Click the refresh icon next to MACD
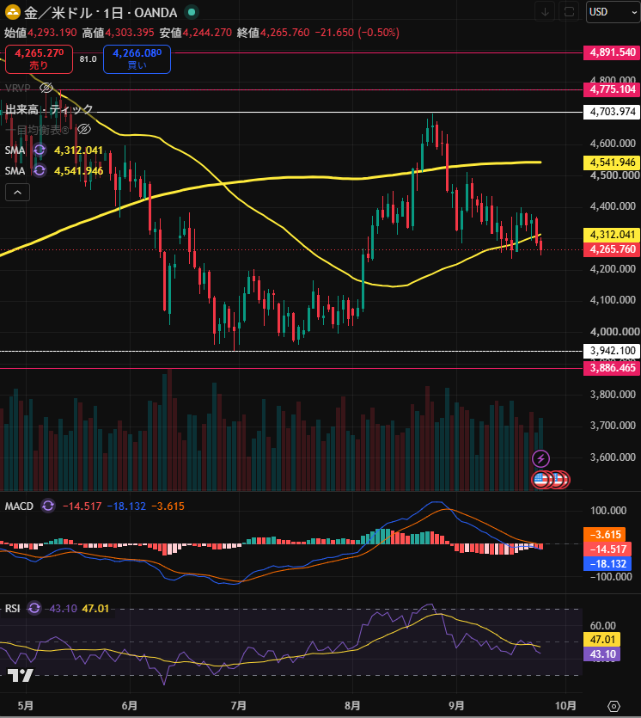The image size is (641, 718). 47,506
